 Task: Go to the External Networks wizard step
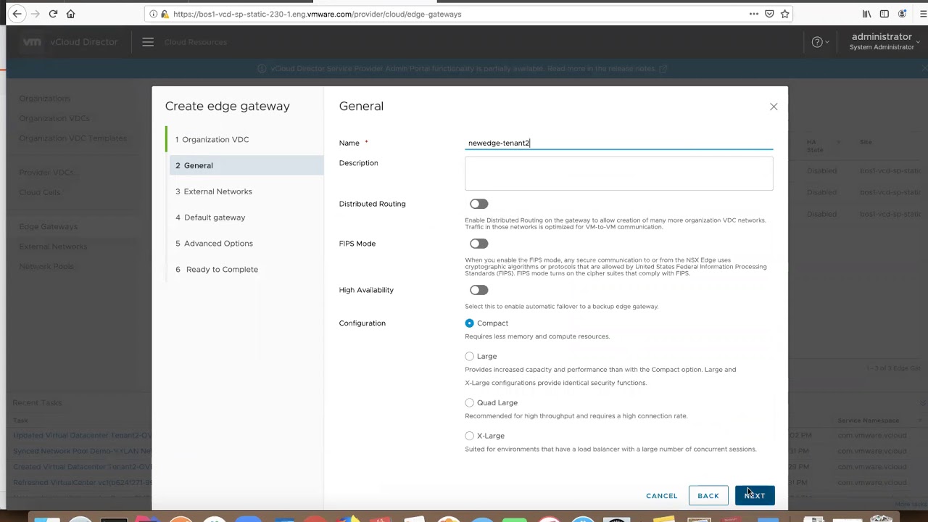(x=217, y=191)
